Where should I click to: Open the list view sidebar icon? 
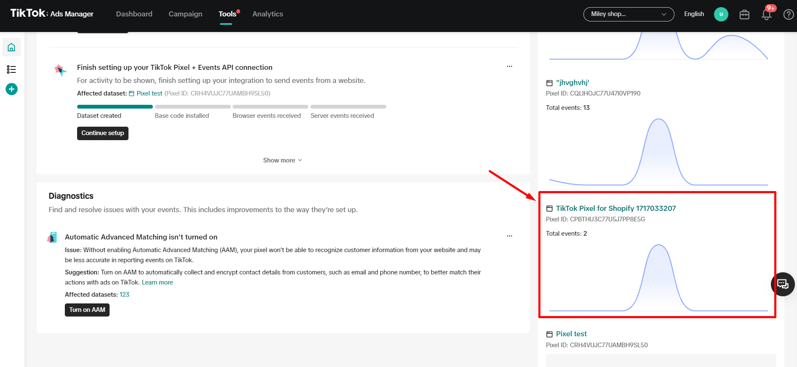coord(11,69)
